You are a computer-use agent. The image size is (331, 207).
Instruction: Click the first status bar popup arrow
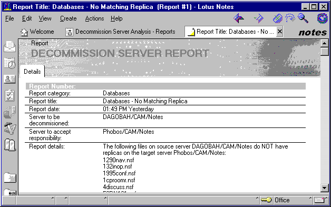[x=53, y=198]
